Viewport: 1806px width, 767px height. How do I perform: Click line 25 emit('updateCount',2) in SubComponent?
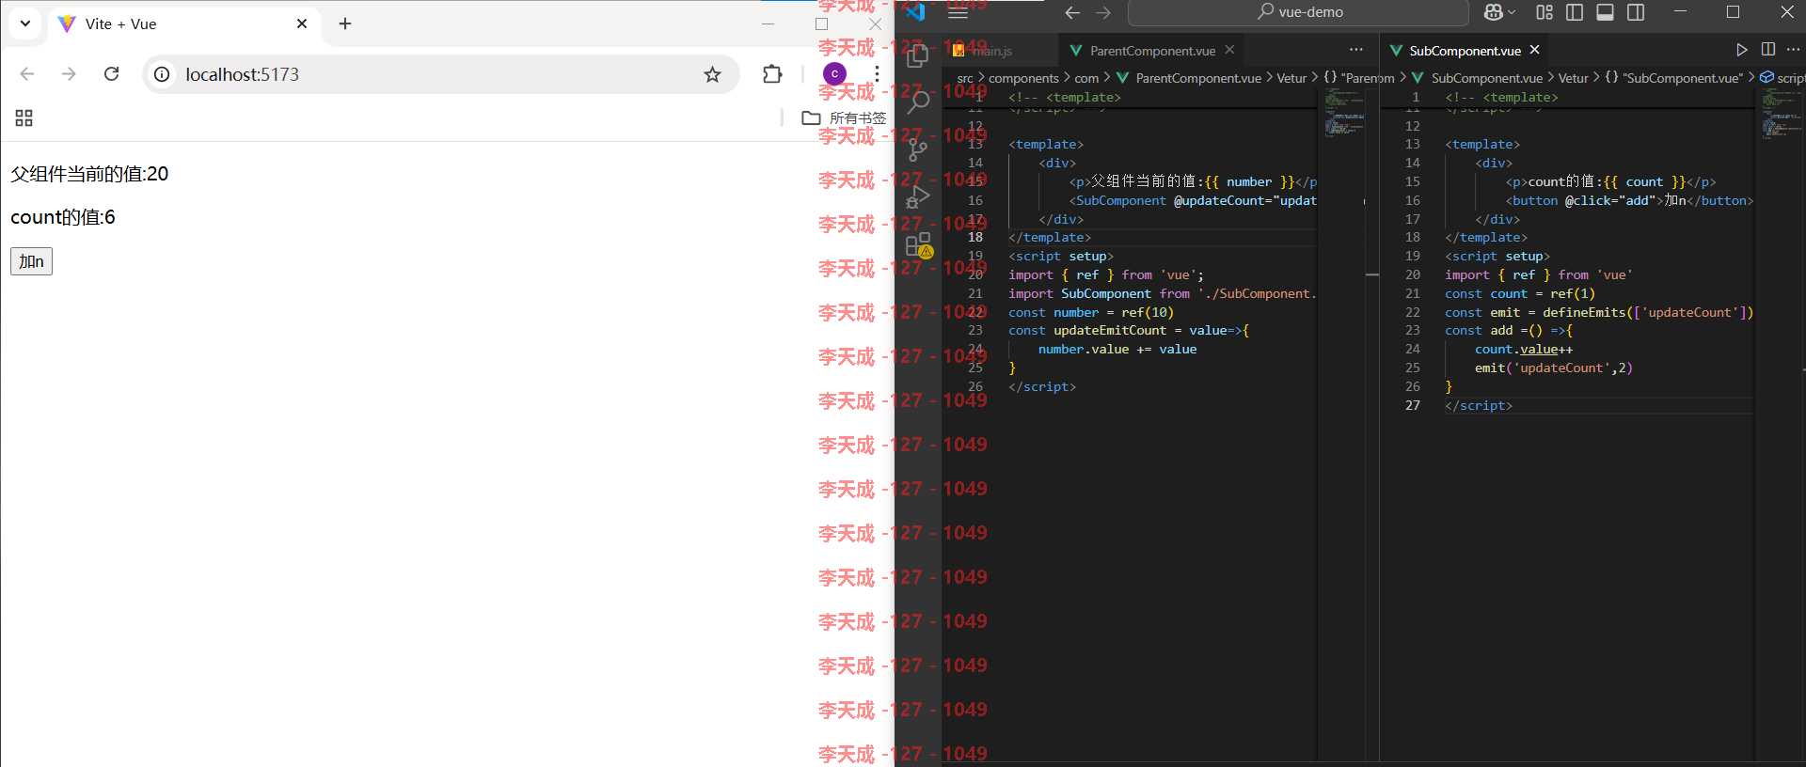click(x=1553, y=368)
